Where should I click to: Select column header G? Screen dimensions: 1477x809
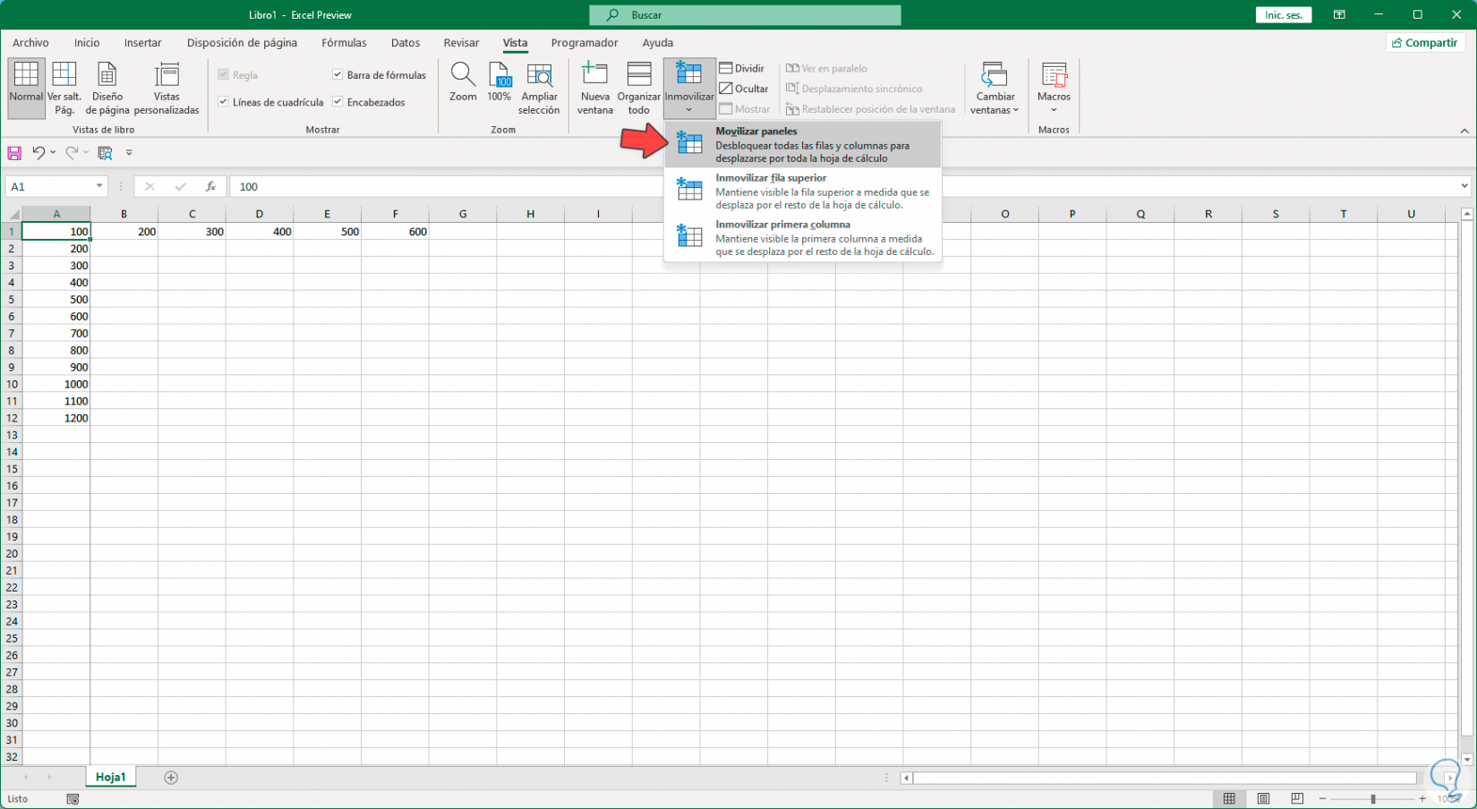(463, 214)
